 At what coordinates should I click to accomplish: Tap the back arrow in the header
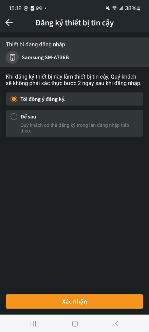(x=9, y=23)
